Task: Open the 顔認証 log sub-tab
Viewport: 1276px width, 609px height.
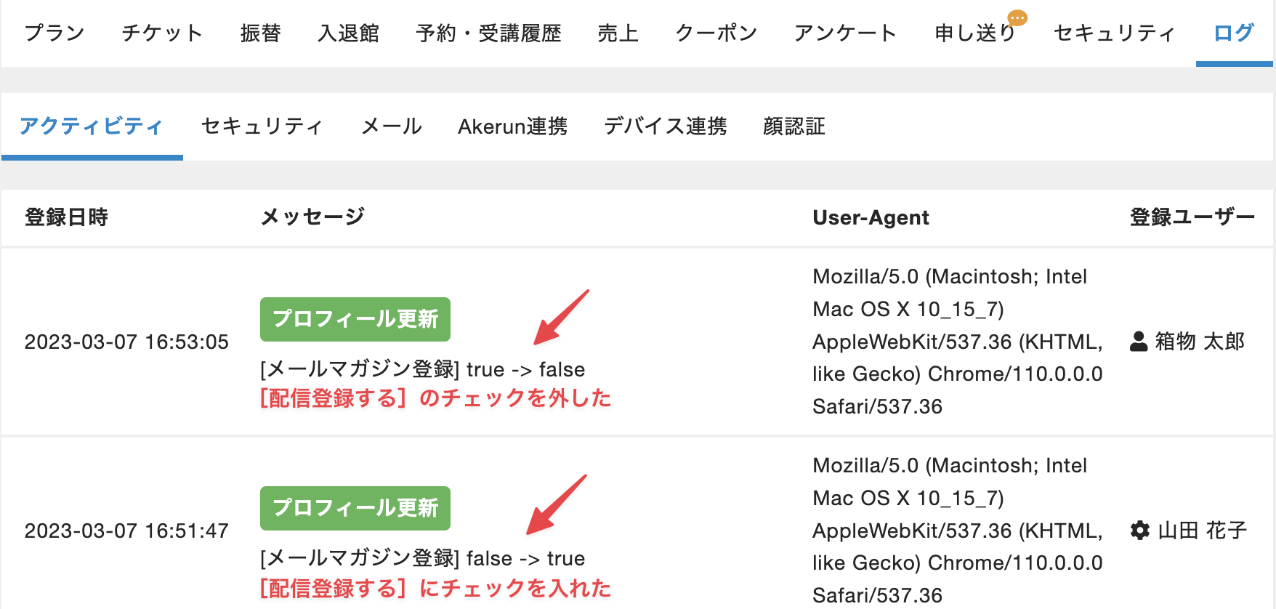Action: click(794, 126)
